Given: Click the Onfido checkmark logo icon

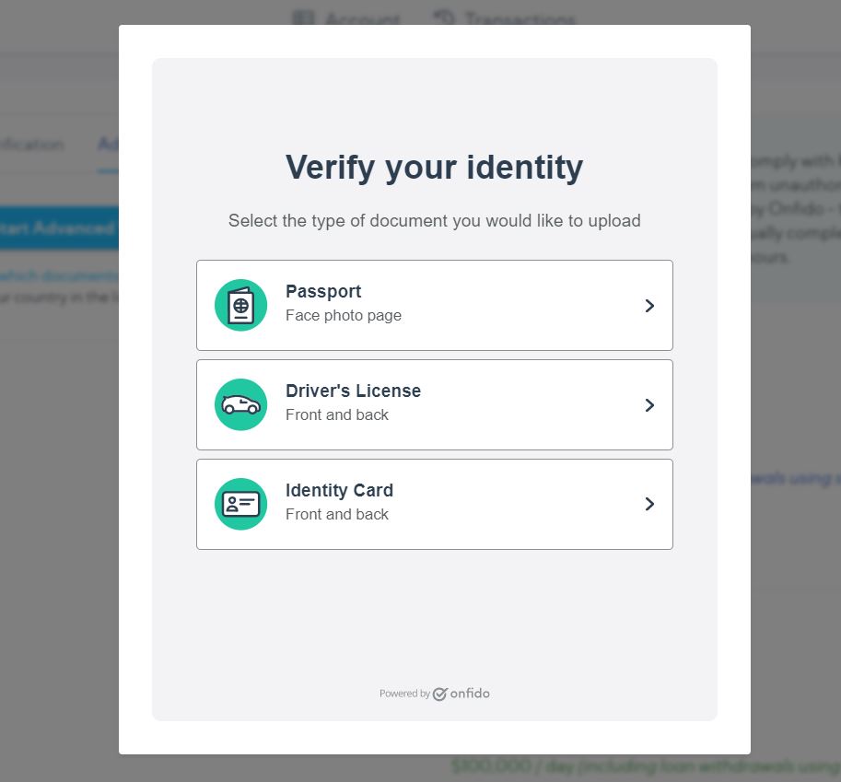Looking at the screenshot, I should [x=439, y=694].
